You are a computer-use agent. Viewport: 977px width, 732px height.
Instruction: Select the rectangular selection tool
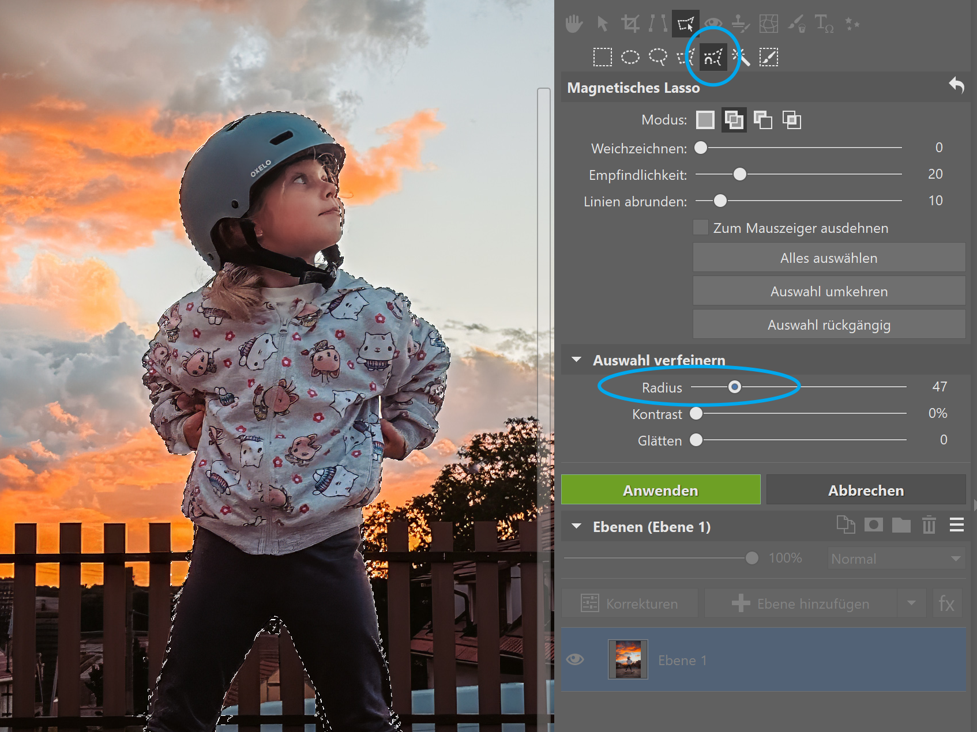pyautogui.click(x=602, y=57)
